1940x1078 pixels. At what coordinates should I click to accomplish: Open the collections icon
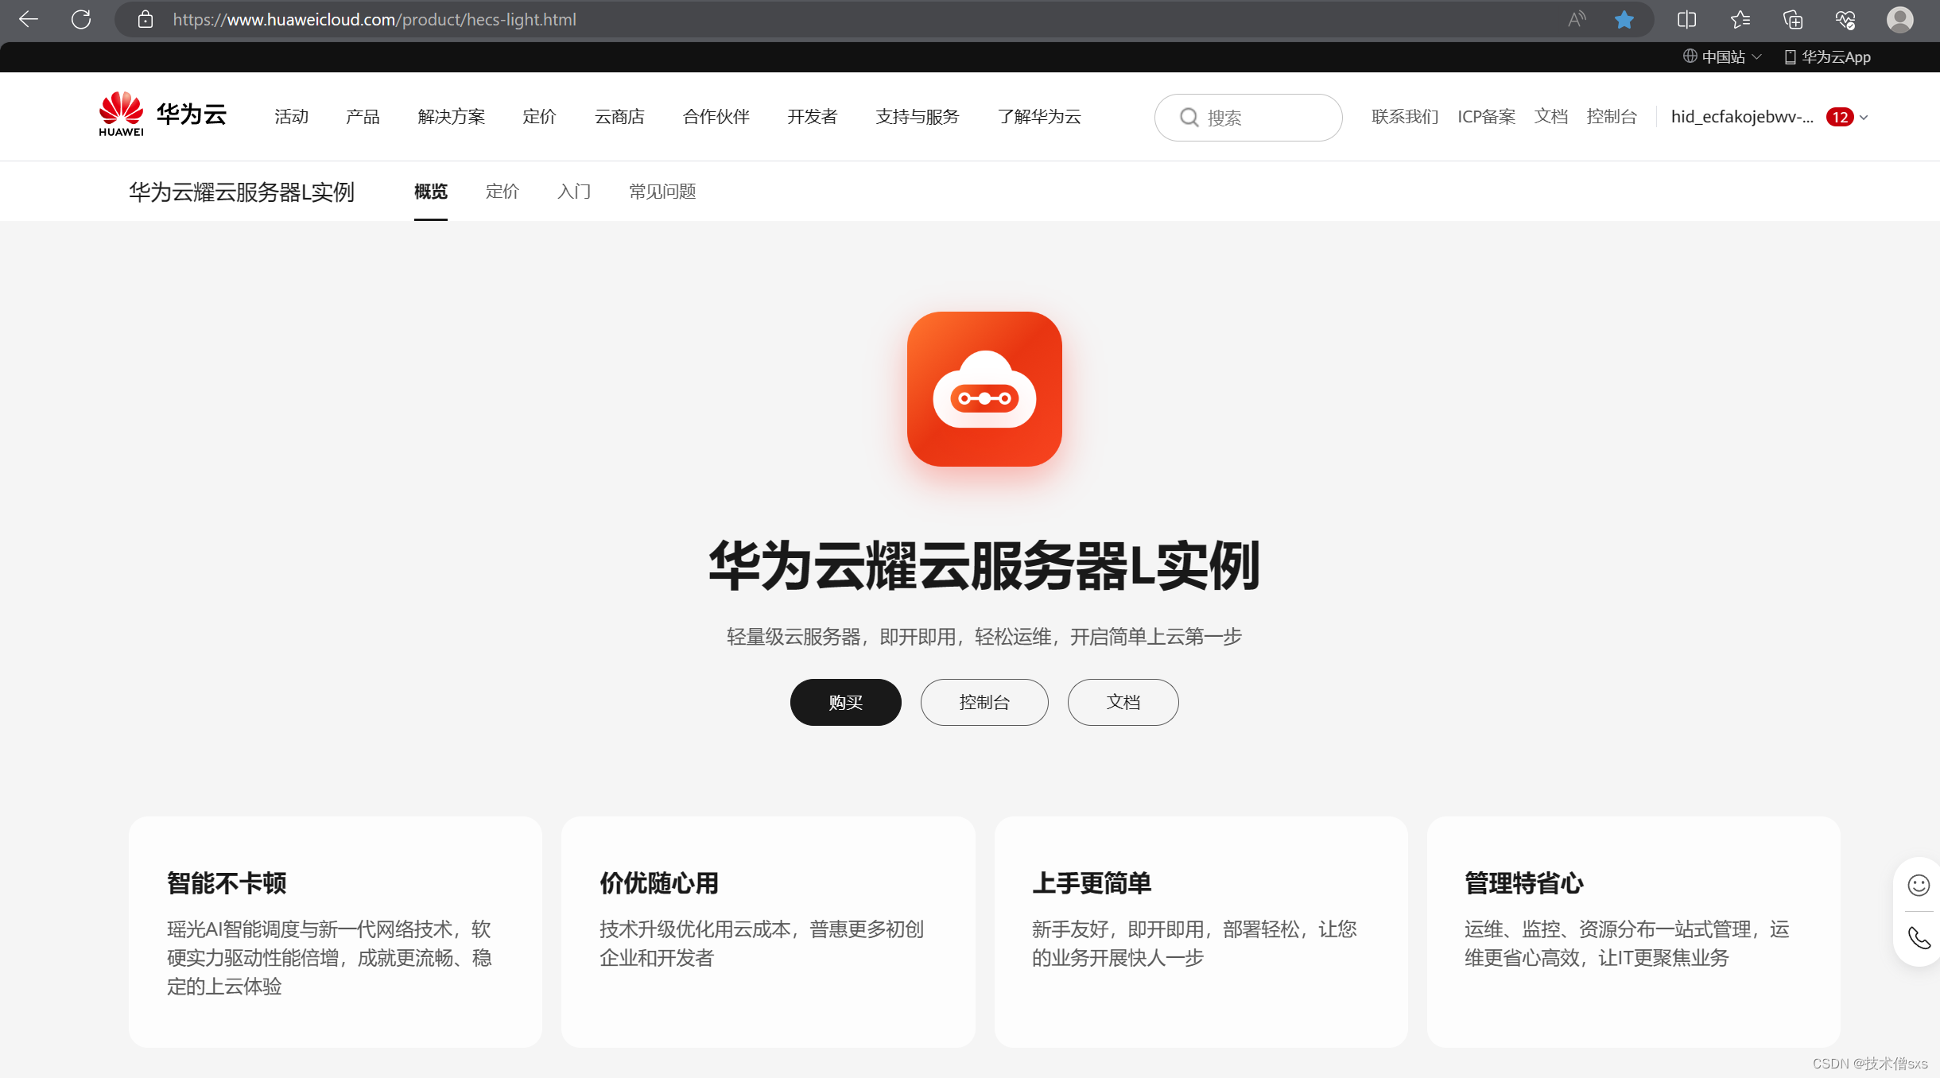tap(1792, 19)
